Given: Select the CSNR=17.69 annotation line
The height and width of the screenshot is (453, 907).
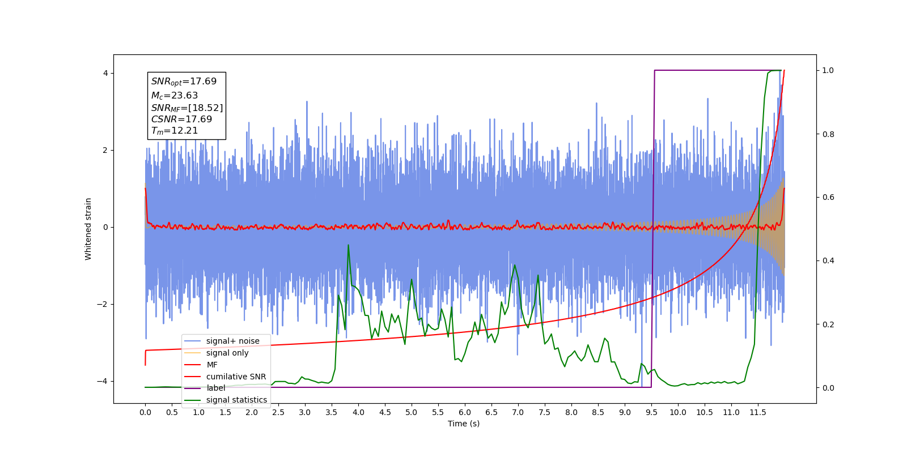Looking at the screenshot, I should tap(181, 119).
